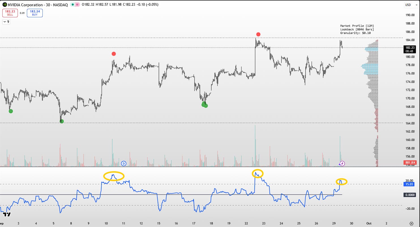Click the '5' date on the time axis

click(x=53, y=223)
